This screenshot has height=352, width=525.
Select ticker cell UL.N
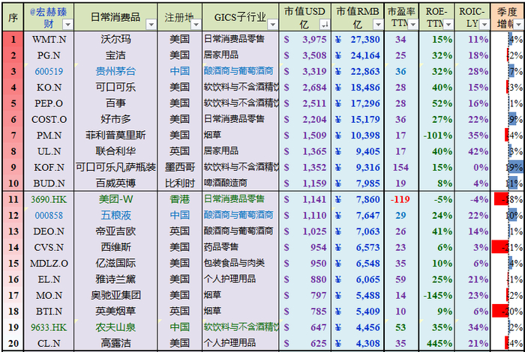(49, 151)
